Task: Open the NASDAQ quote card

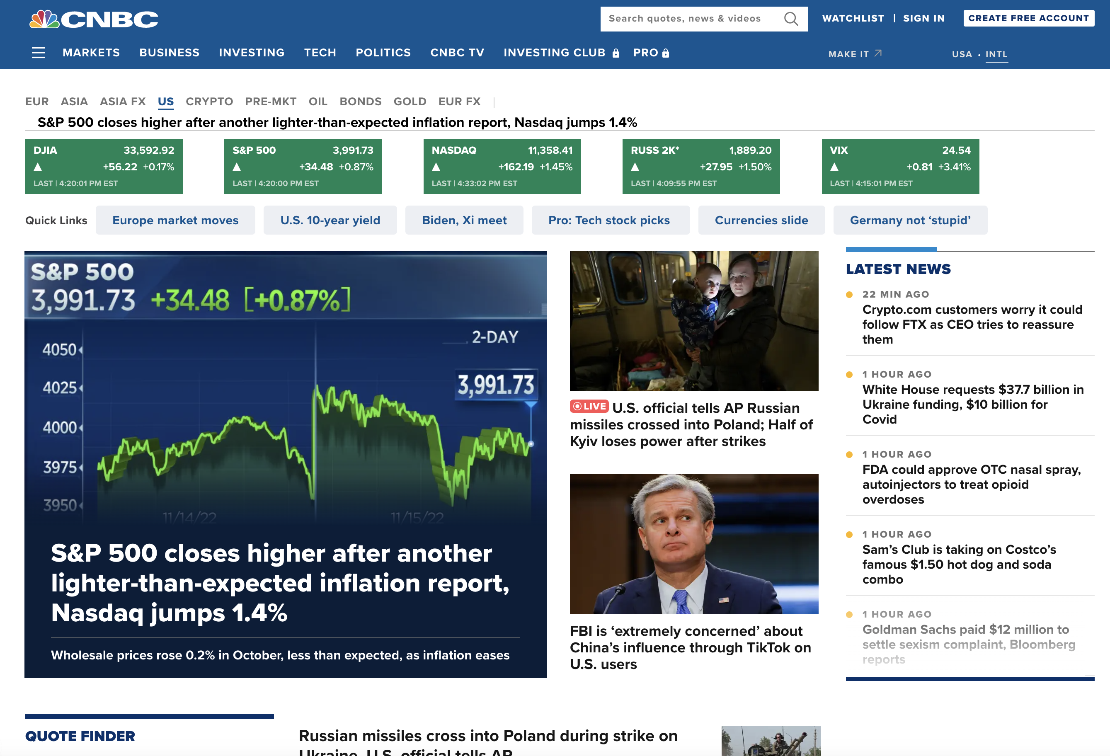Action: (502, 167)
